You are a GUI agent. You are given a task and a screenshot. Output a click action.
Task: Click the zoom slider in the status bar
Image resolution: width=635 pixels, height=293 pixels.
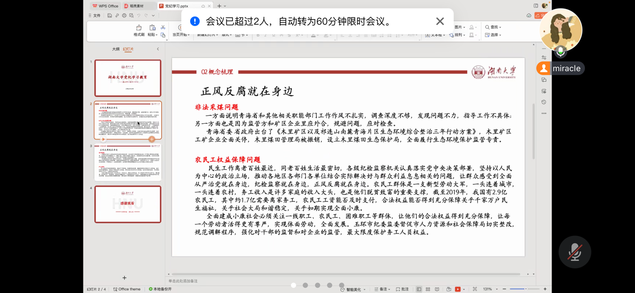click(525, 289)
